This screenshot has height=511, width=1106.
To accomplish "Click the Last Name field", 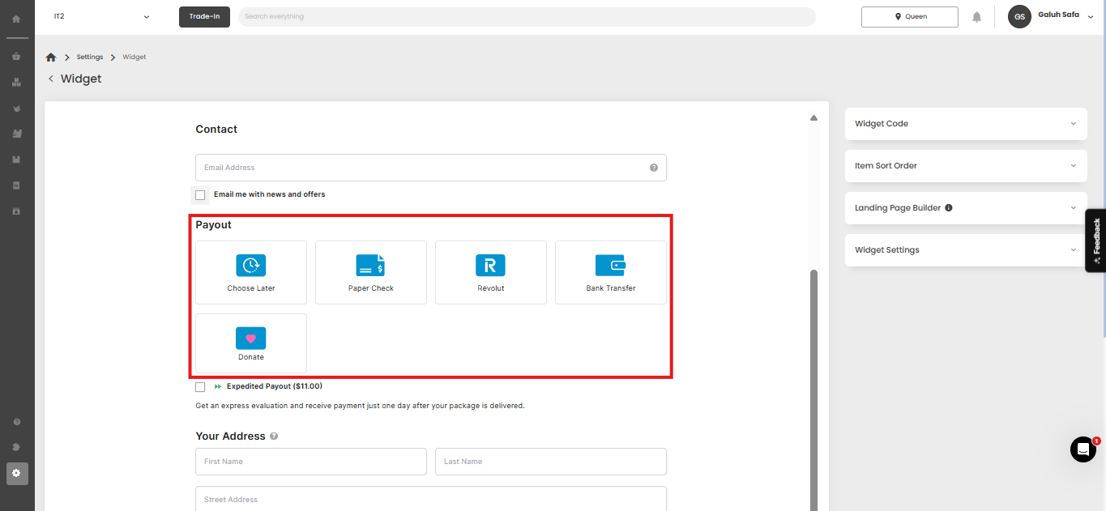I will click(x=551, y=462).
